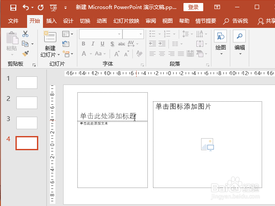
Task: Apply numbered list
Action: (167, 34)
